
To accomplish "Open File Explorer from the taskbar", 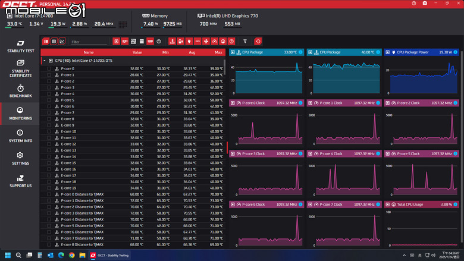I will pyautogui.click(x=82, y=255).
